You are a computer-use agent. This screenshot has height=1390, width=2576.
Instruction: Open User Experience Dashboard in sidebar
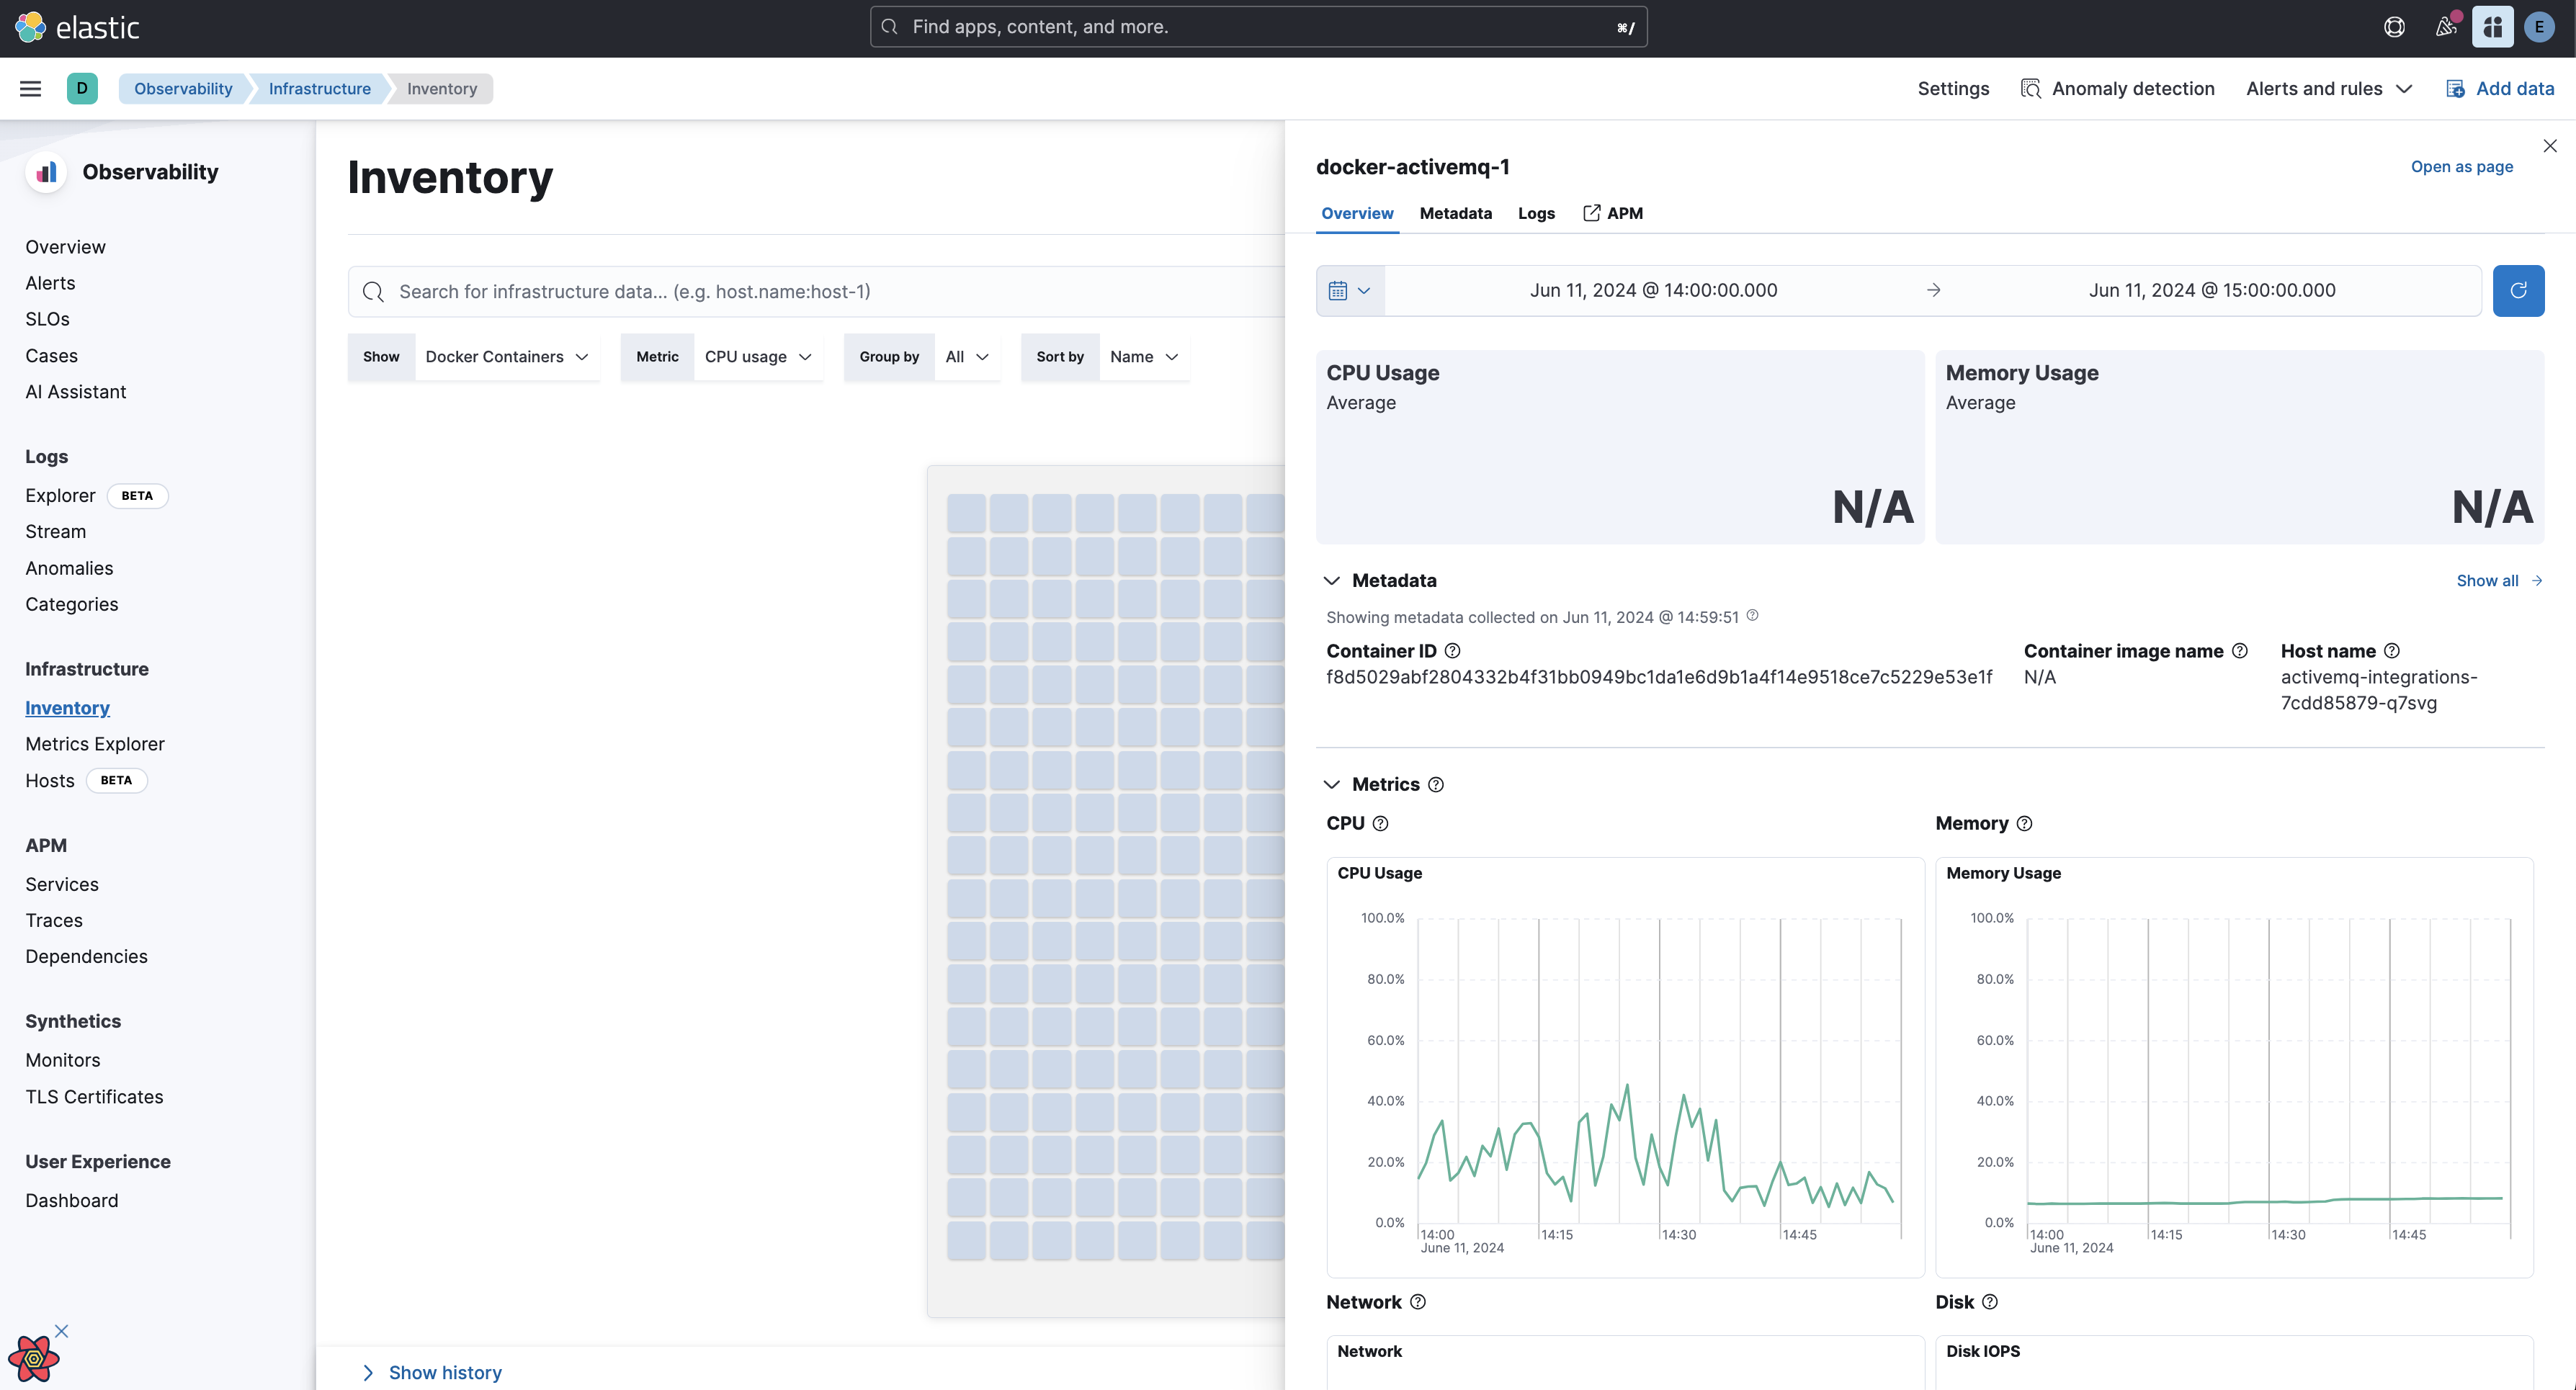(x=71, y=1201)
